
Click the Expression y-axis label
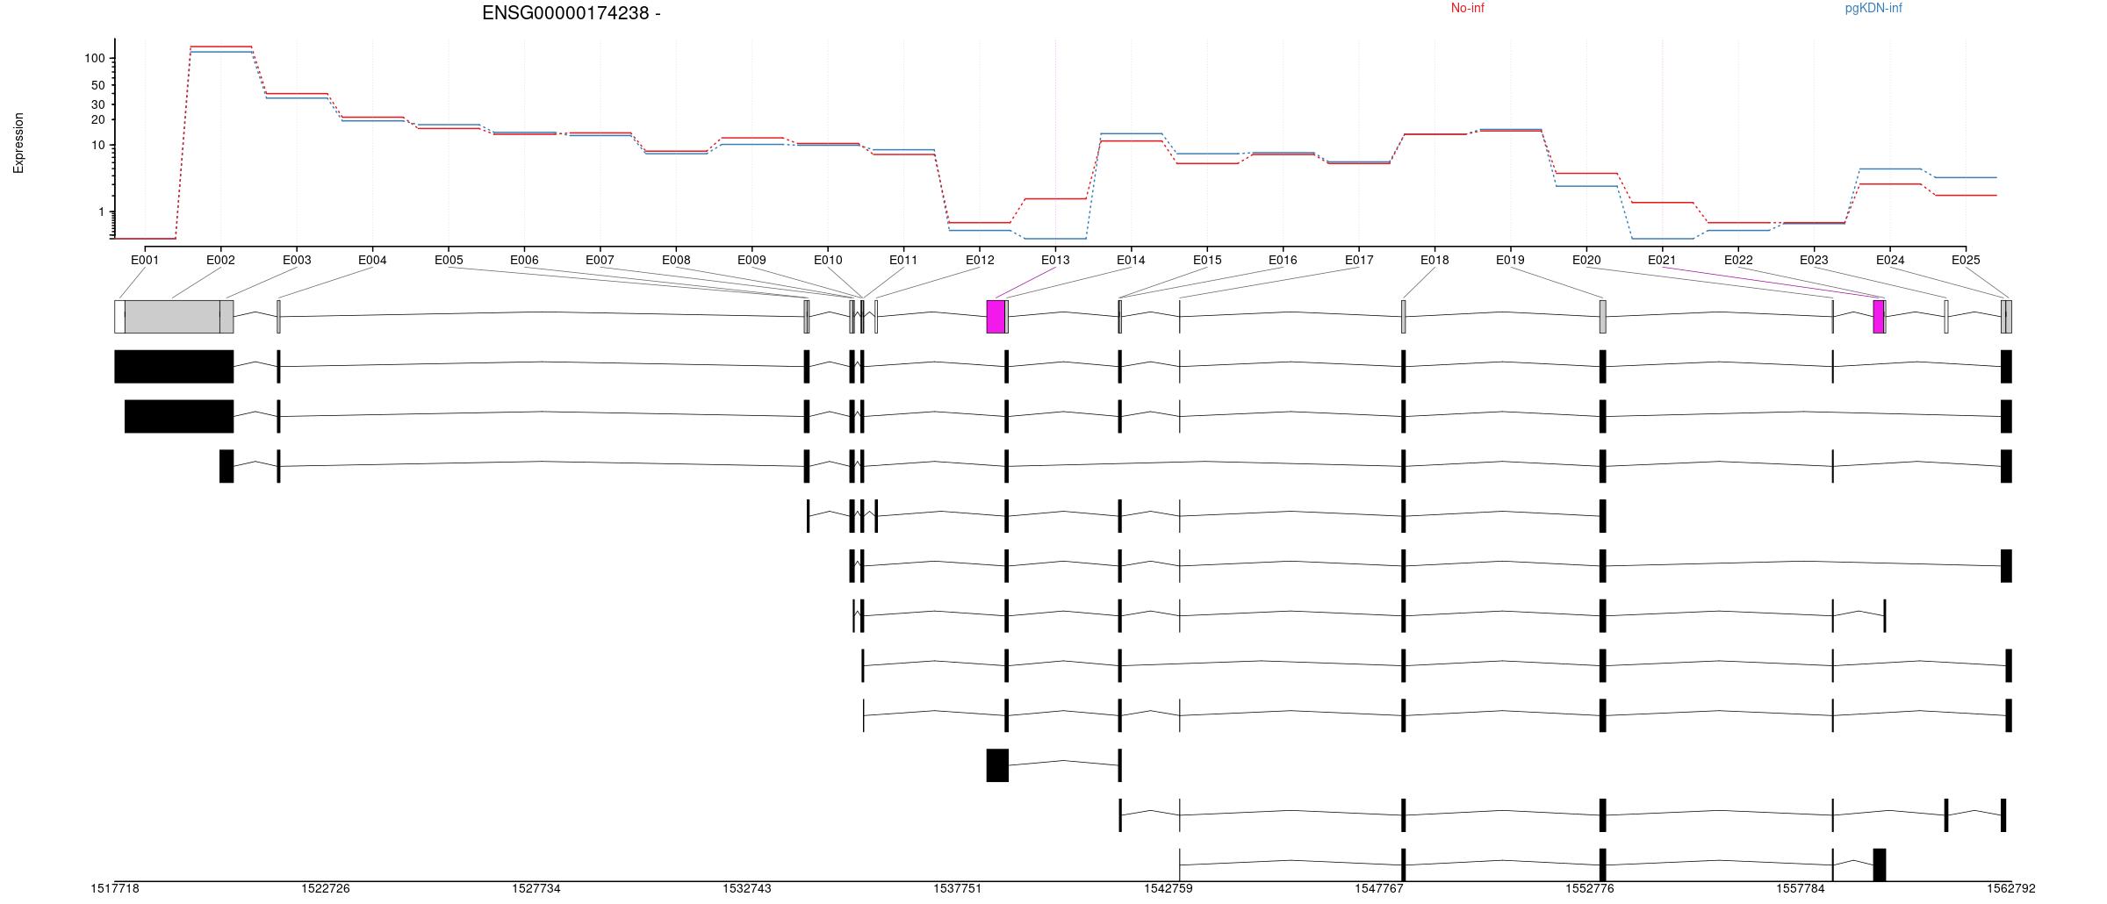[18, 143]
